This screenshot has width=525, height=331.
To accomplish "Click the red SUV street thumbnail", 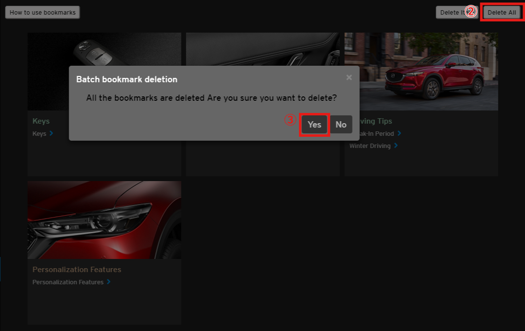I will click(421, 71).
